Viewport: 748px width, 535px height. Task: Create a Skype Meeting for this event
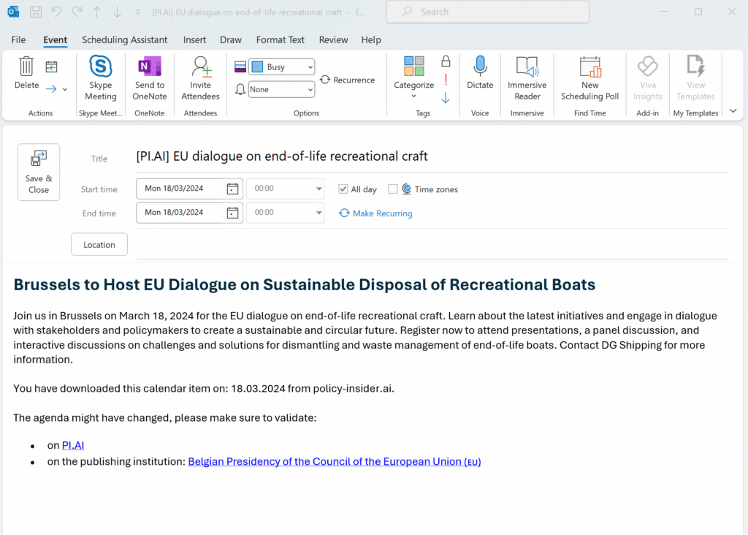pyautogui.click(x=100, y=77)
